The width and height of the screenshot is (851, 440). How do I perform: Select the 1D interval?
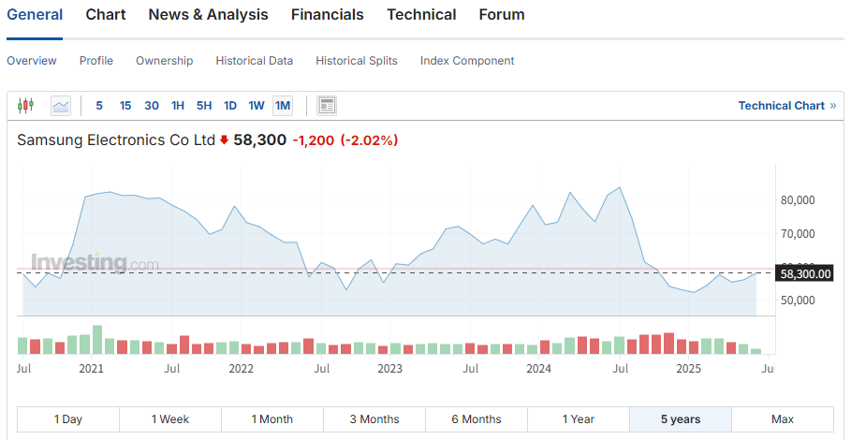[x=230, y=106]
